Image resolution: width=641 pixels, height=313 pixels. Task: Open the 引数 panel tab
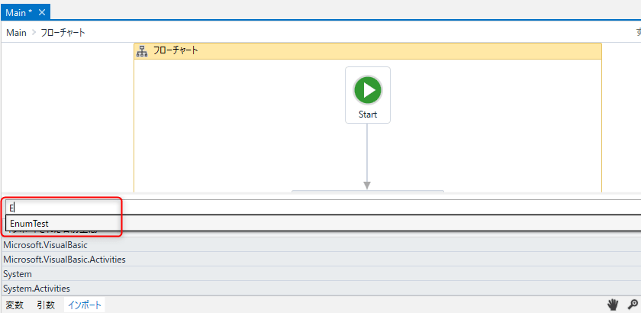(46, 305)
